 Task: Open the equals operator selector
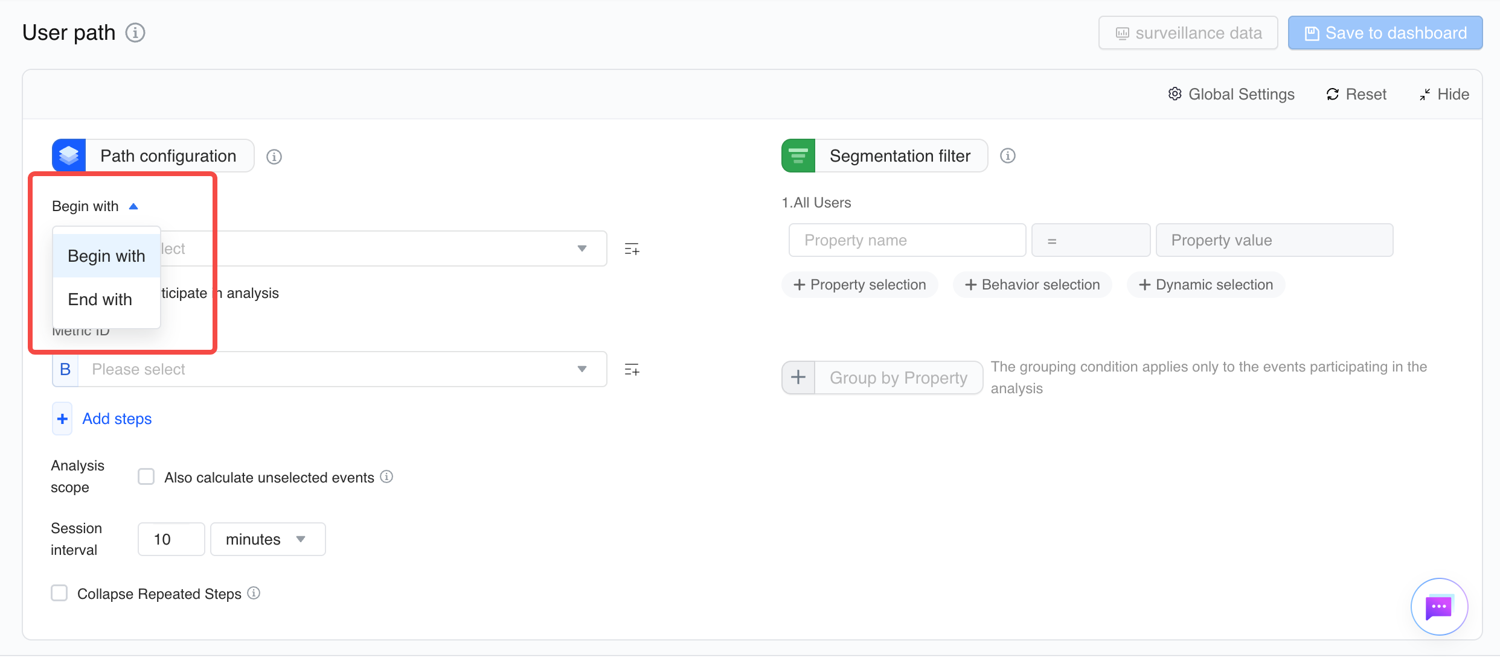pos(1091,240)
